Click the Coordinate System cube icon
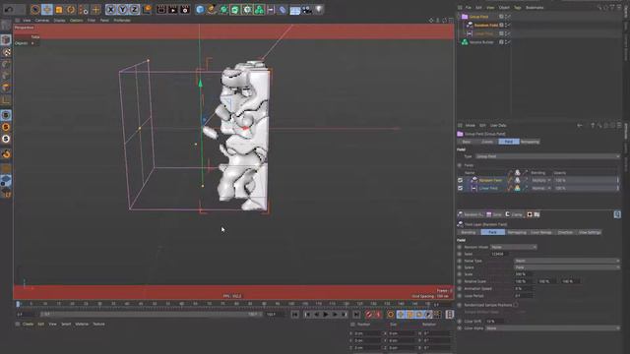The height and width of the screenshot is (354, 630). click(147, 9)
